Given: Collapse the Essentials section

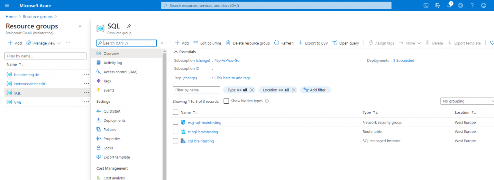Looking at the screenshot, I should (176, 52).
